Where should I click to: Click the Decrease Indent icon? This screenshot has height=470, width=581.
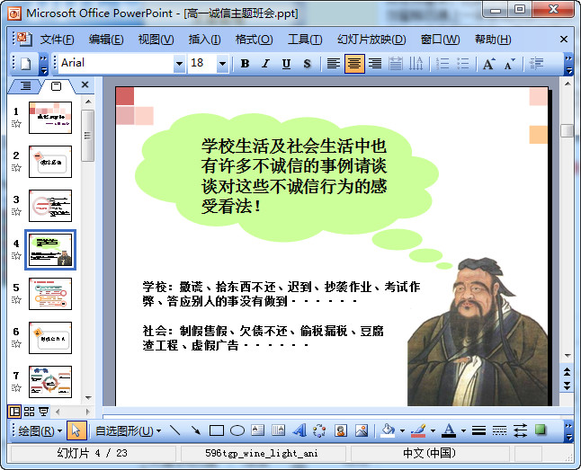point(536,64)
